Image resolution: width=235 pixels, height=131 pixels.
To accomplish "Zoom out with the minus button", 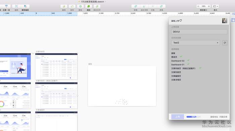I will [x=198, y=6].
